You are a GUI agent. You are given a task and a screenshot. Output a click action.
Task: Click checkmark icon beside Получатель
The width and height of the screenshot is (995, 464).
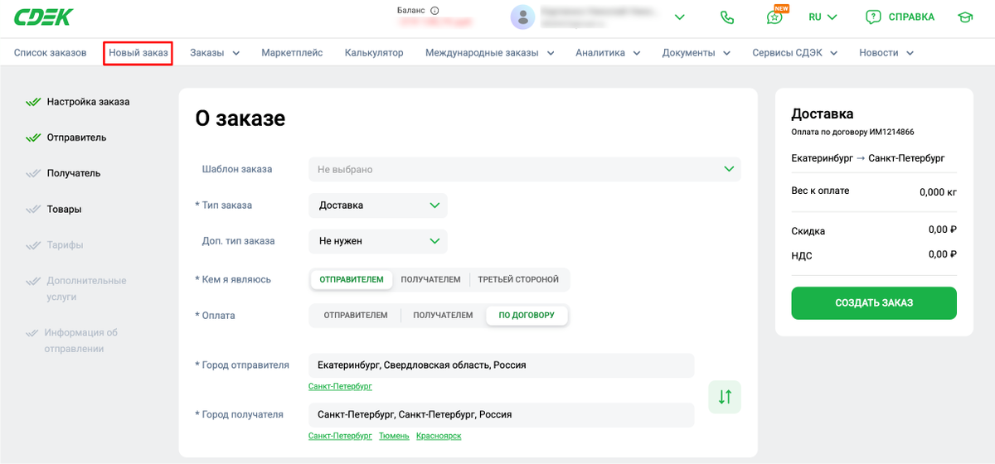pos(33,173)
